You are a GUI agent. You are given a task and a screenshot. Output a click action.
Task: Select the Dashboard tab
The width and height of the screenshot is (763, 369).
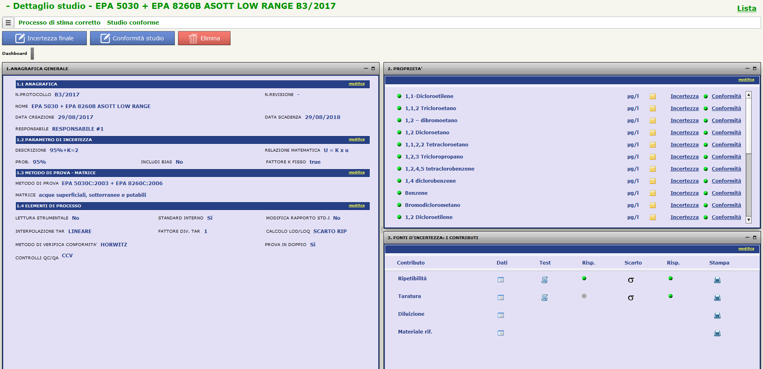pyautogui.click(x=15, y=53)
